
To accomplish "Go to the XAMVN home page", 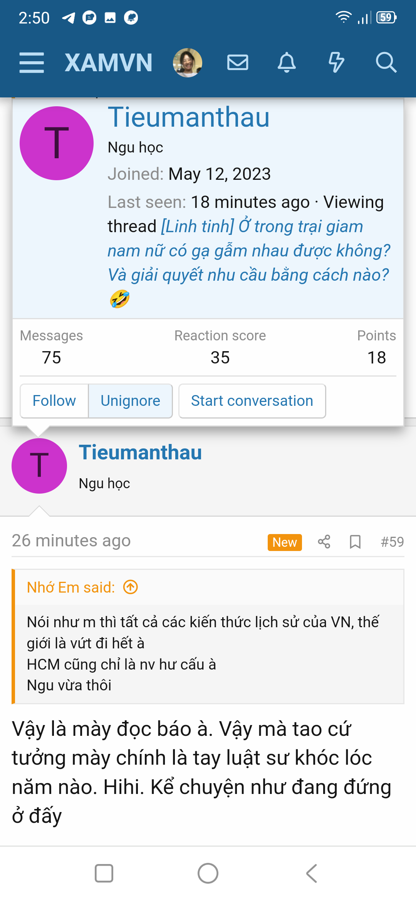I will tap(108, 62).
